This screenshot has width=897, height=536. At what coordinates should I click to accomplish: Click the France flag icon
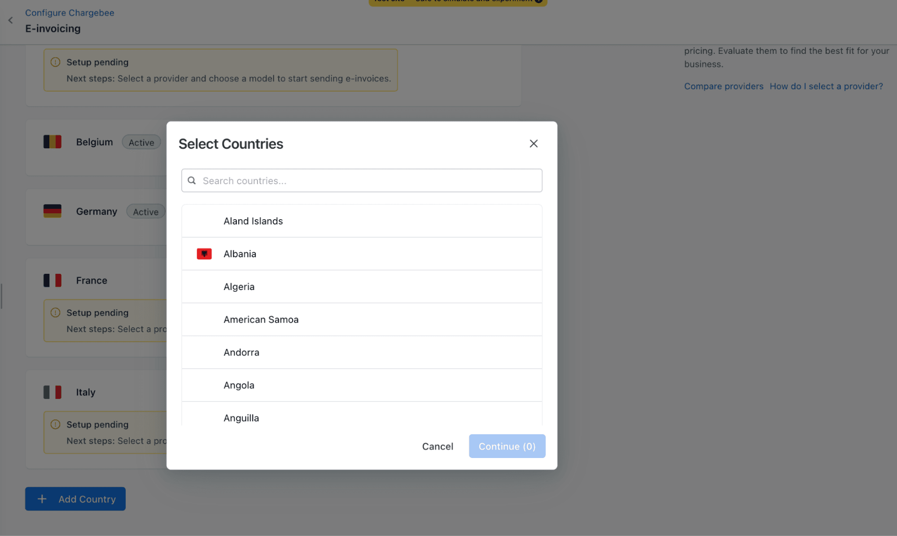pos(53,281)
